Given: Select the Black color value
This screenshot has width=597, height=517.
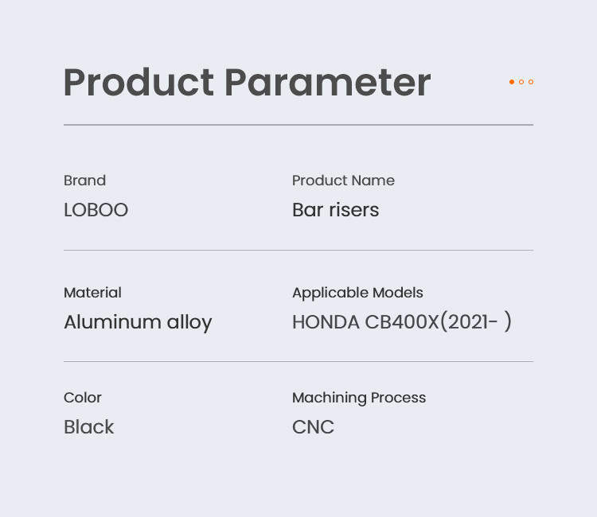Looking at the screenshot, I should click(89, 427).
